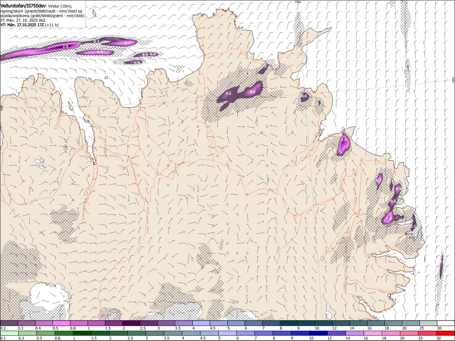
Task: Pick purple scale swatch between 2 and 2.5
Action: [131, 323]
